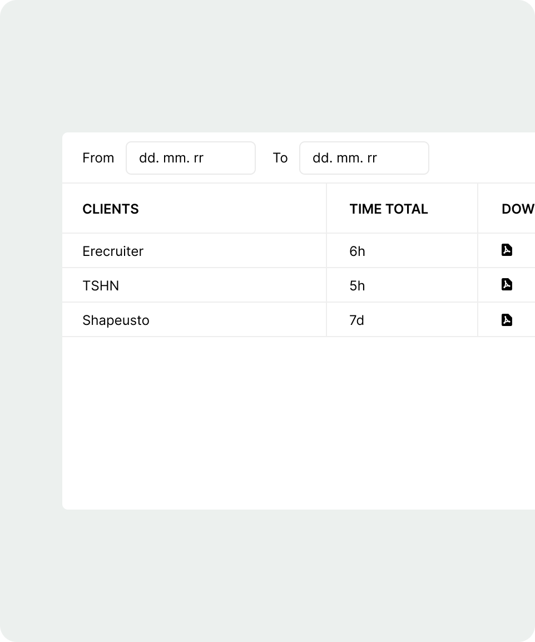Click the 5h time total value
The width and height of the screenshot is (535, 642).
357,286
